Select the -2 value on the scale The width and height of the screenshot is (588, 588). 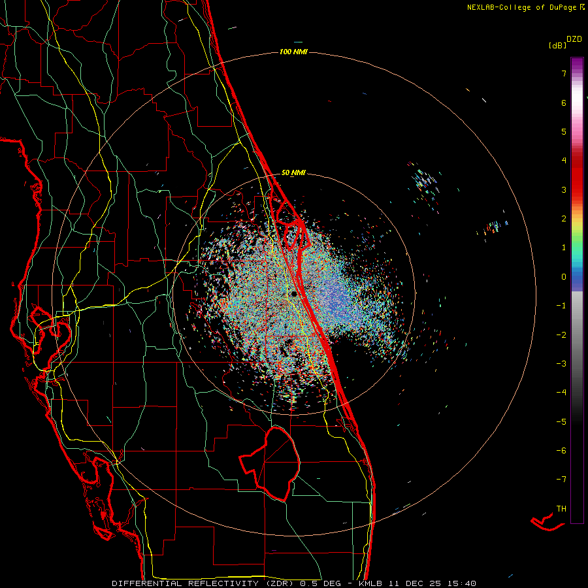(x=561, y=335)
